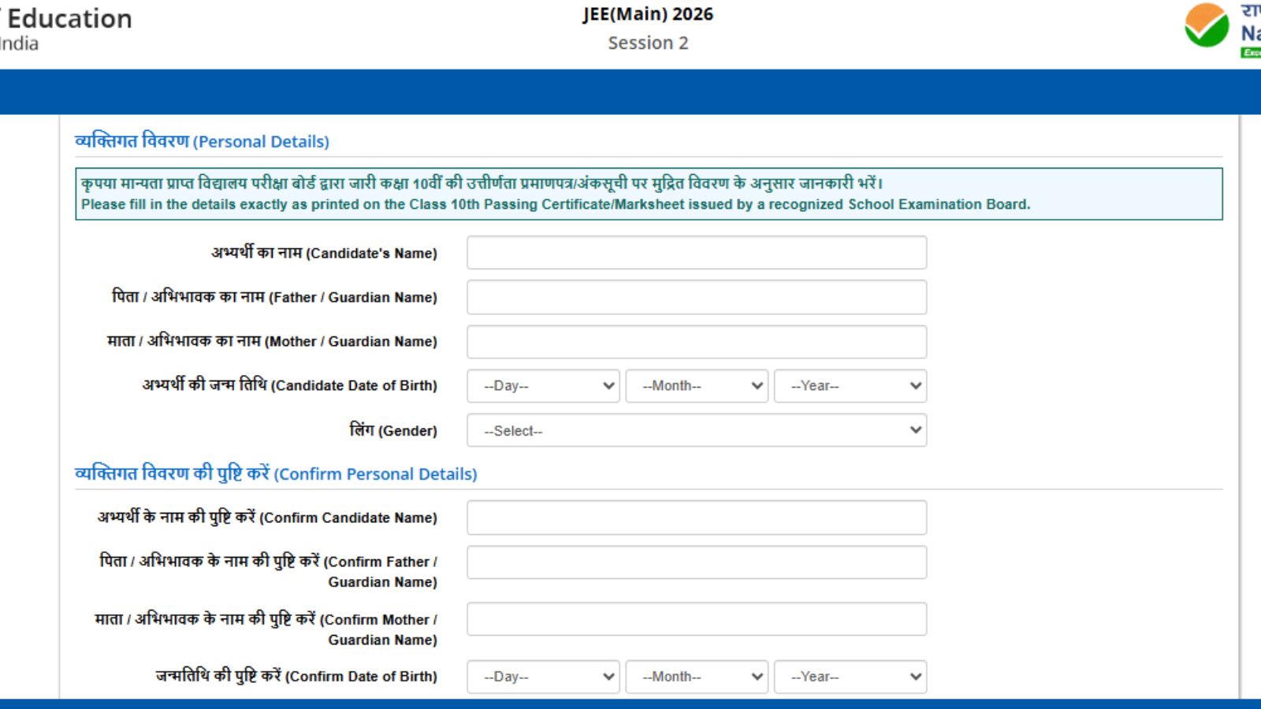The height and width of the screenshot is (709, 1261).
Task: Open the Day dropdown for Confirm Date of Birth
Action: coord(543,677)
